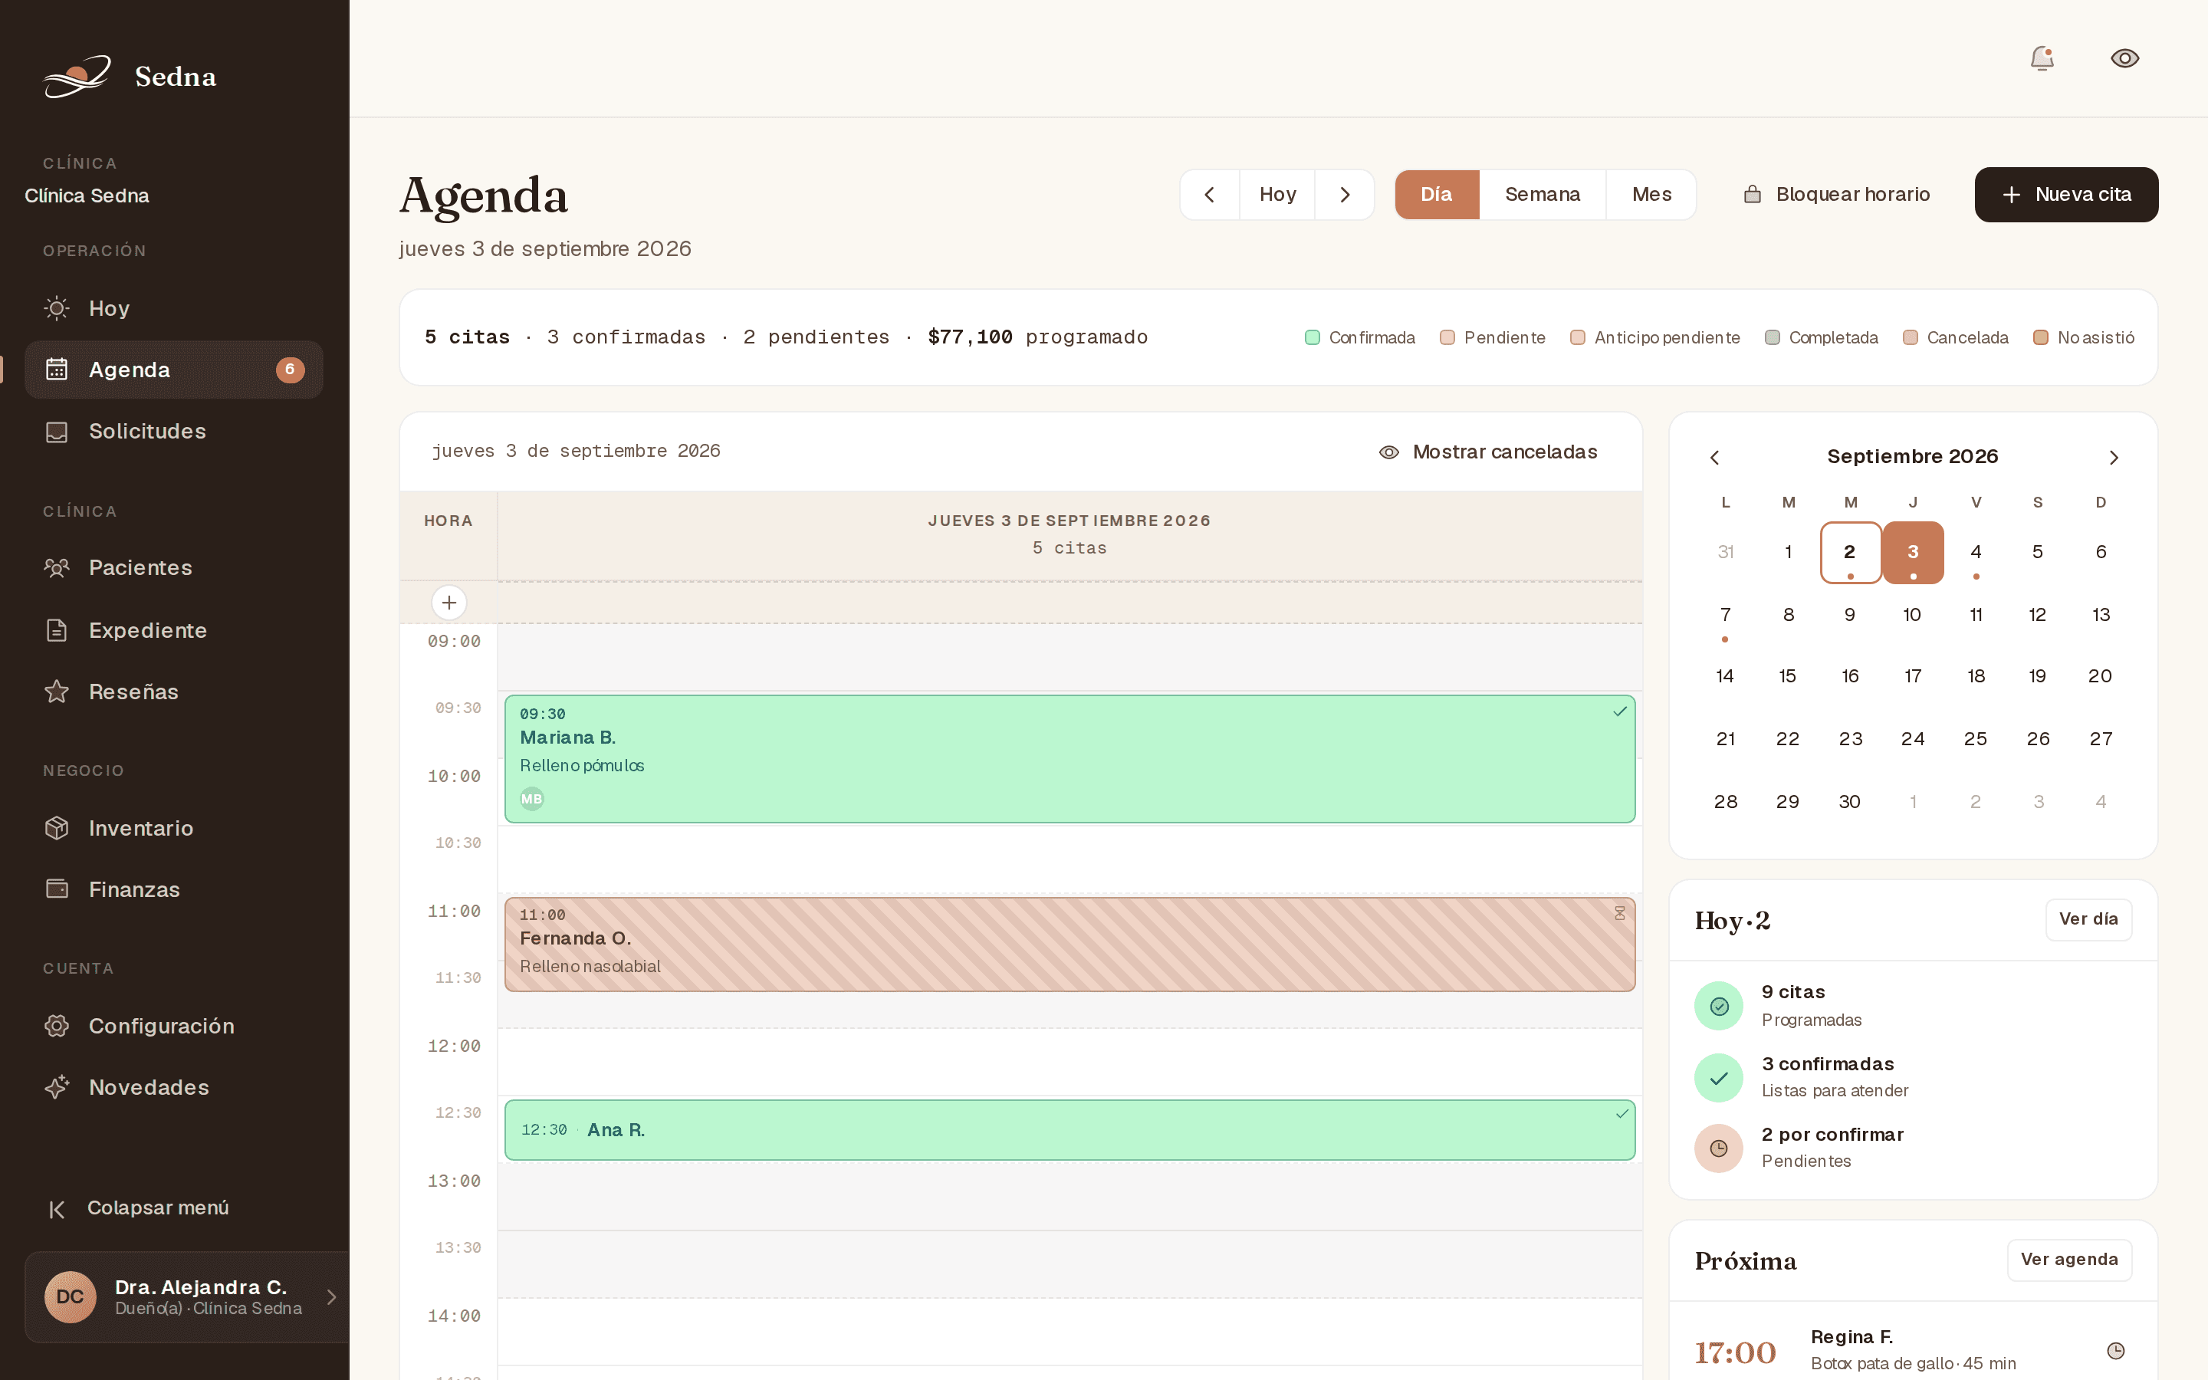Screen dimensions: 2208x1380
Task: Switch to Semana view
Action: [1542, 195]
